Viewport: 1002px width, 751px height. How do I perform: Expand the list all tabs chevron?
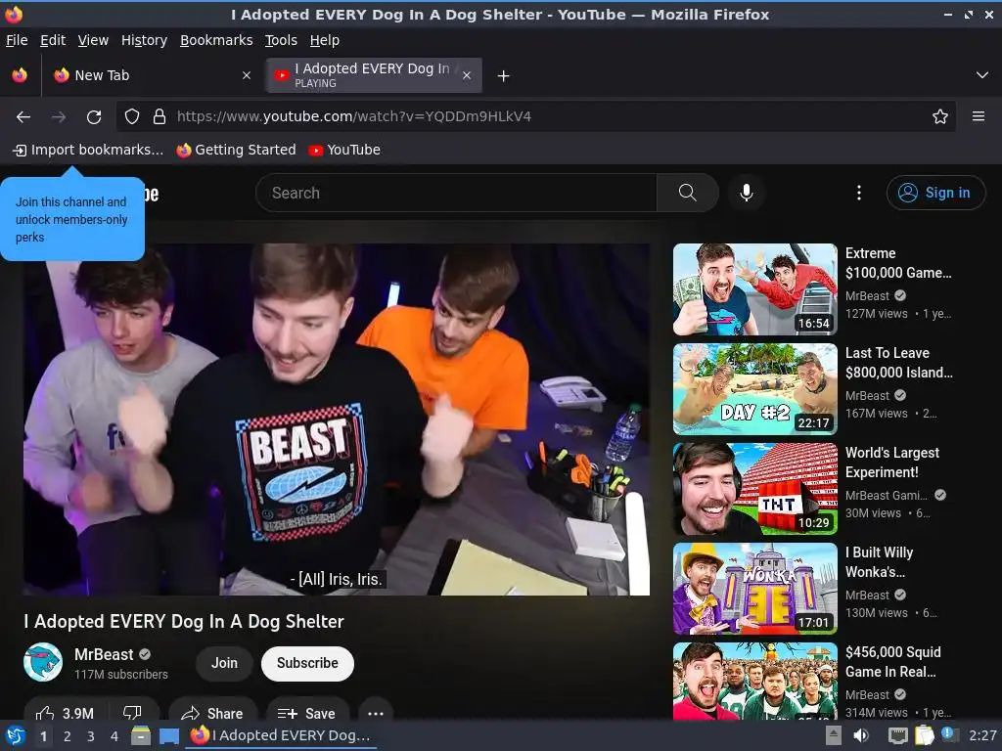[x=982, y=75]
